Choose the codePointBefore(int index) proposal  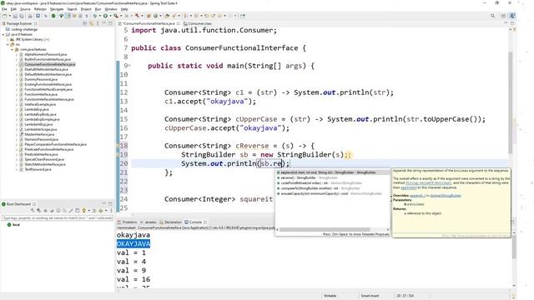click(332, 183)
